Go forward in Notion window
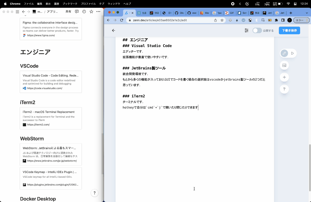311x202 pixels. coord(28,12)
